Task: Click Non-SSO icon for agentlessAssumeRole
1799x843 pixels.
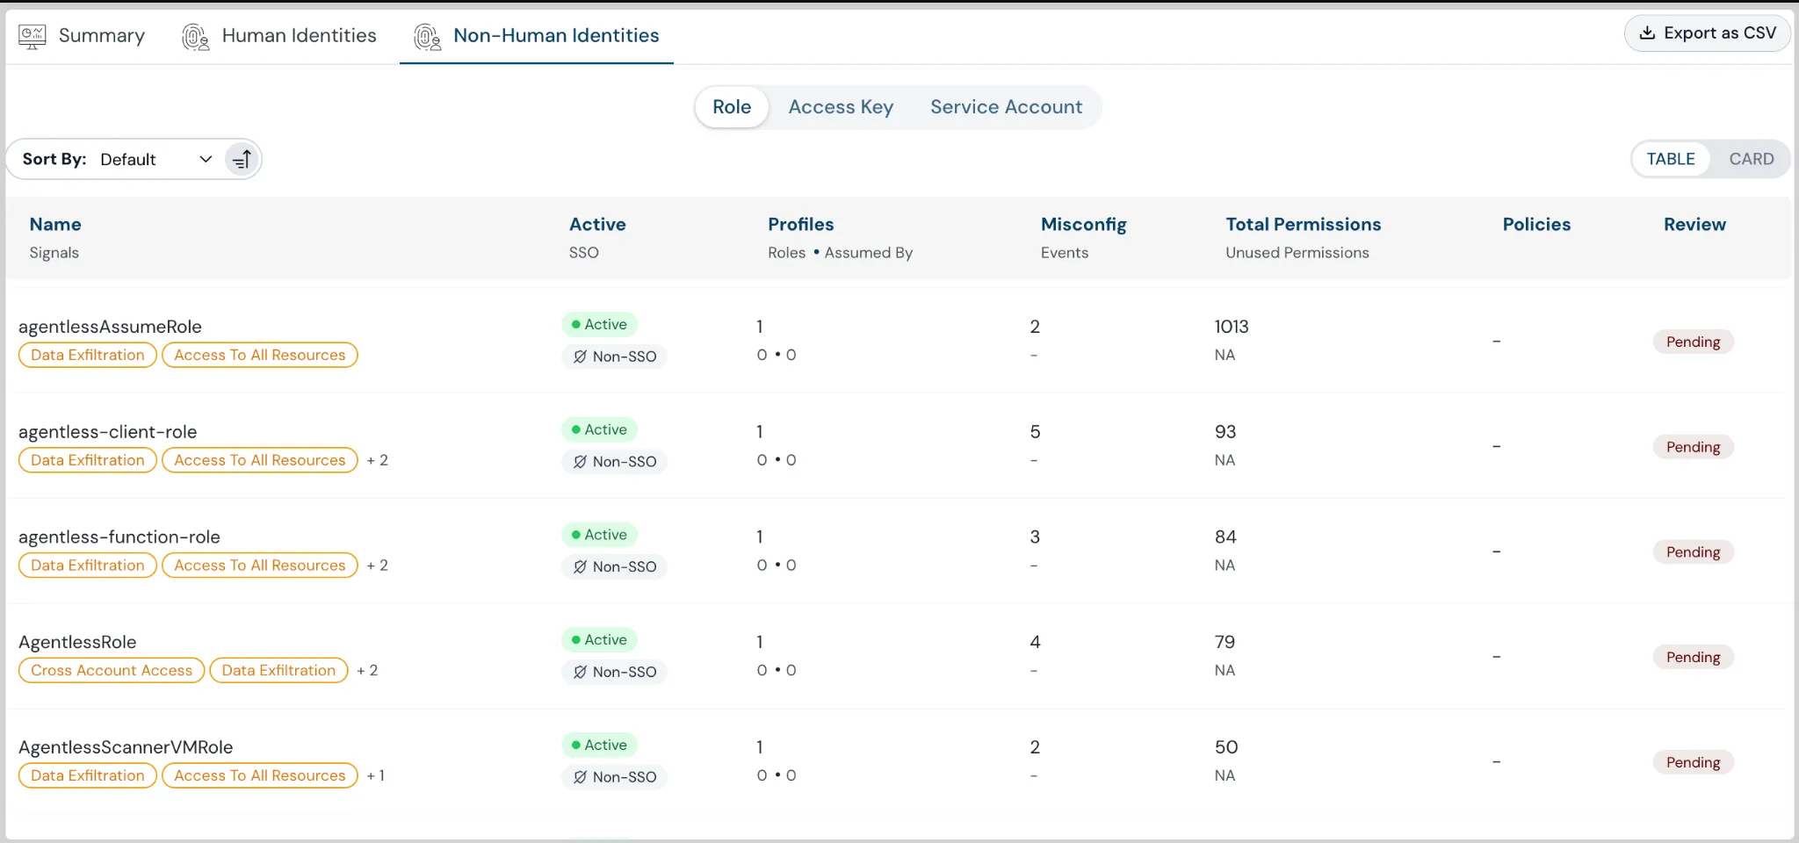Action: pos(580,357)
